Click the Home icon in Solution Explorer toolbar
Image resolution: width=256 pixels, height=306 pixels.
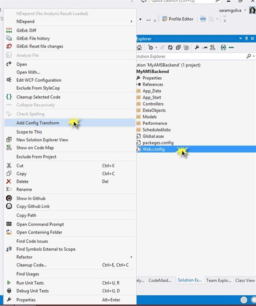(139, 47)
